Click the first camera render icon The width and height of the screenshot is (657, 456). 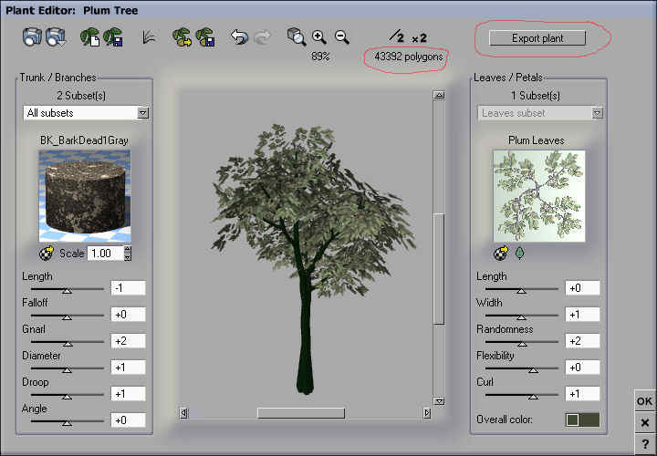[x=33, y=37]
